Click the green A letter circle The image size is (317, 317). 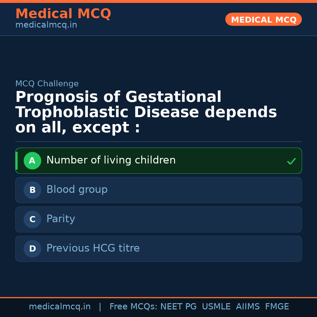point(32,161)
